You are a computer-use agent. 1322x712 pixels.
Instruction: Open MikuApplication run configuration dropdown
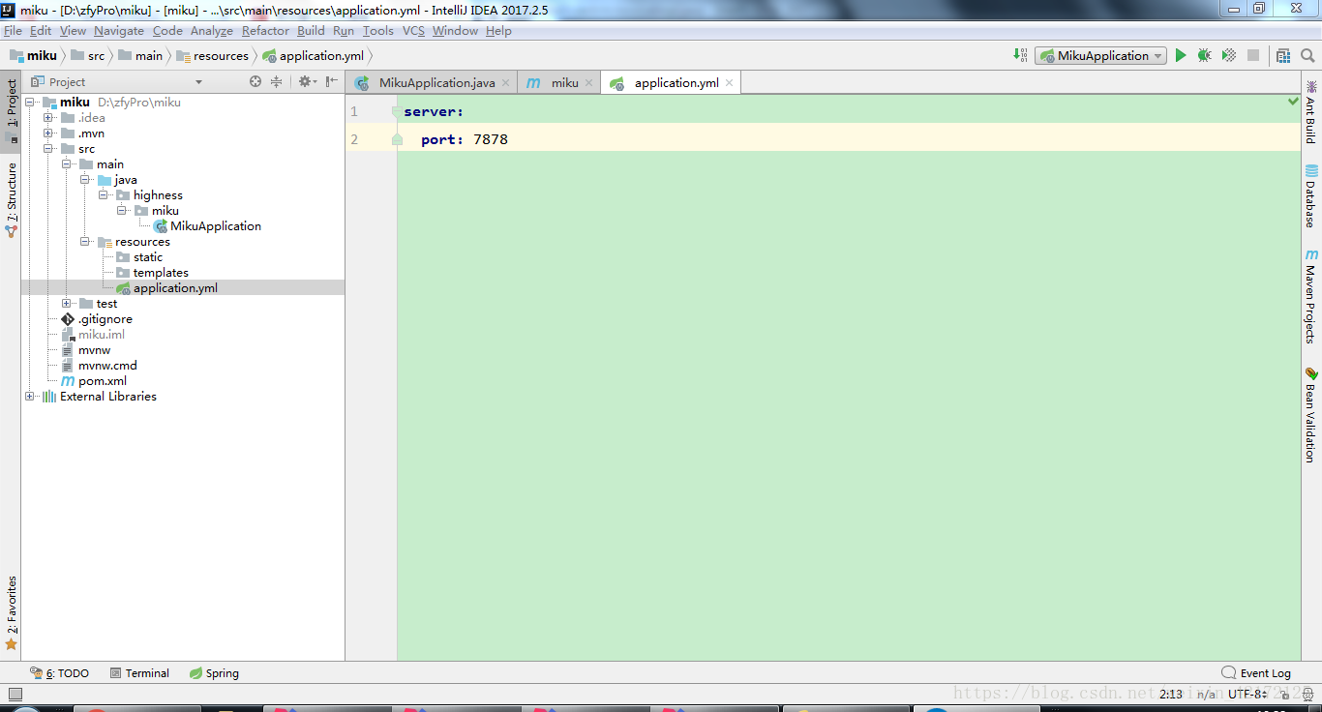pos(1100,56)
